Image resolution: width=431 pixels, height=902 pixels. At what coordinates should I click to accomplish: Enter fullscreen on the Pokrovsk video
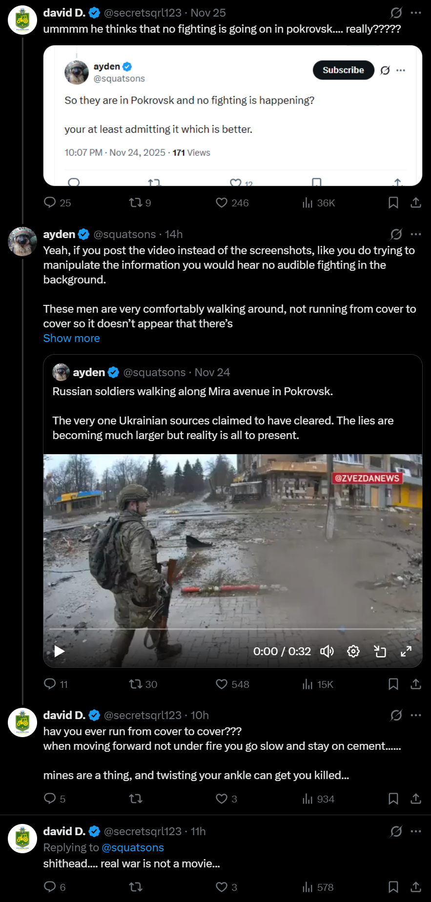point(406,651)
